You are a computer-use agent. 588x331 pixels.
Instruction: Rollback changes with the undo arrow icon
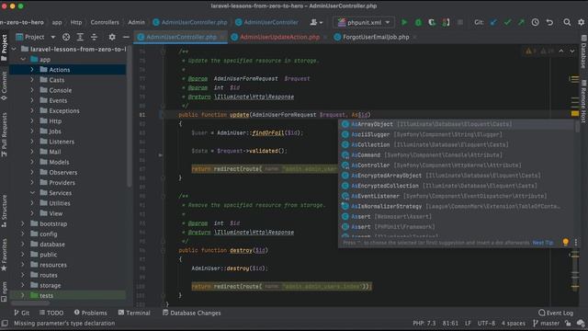(x=549, y=22)
